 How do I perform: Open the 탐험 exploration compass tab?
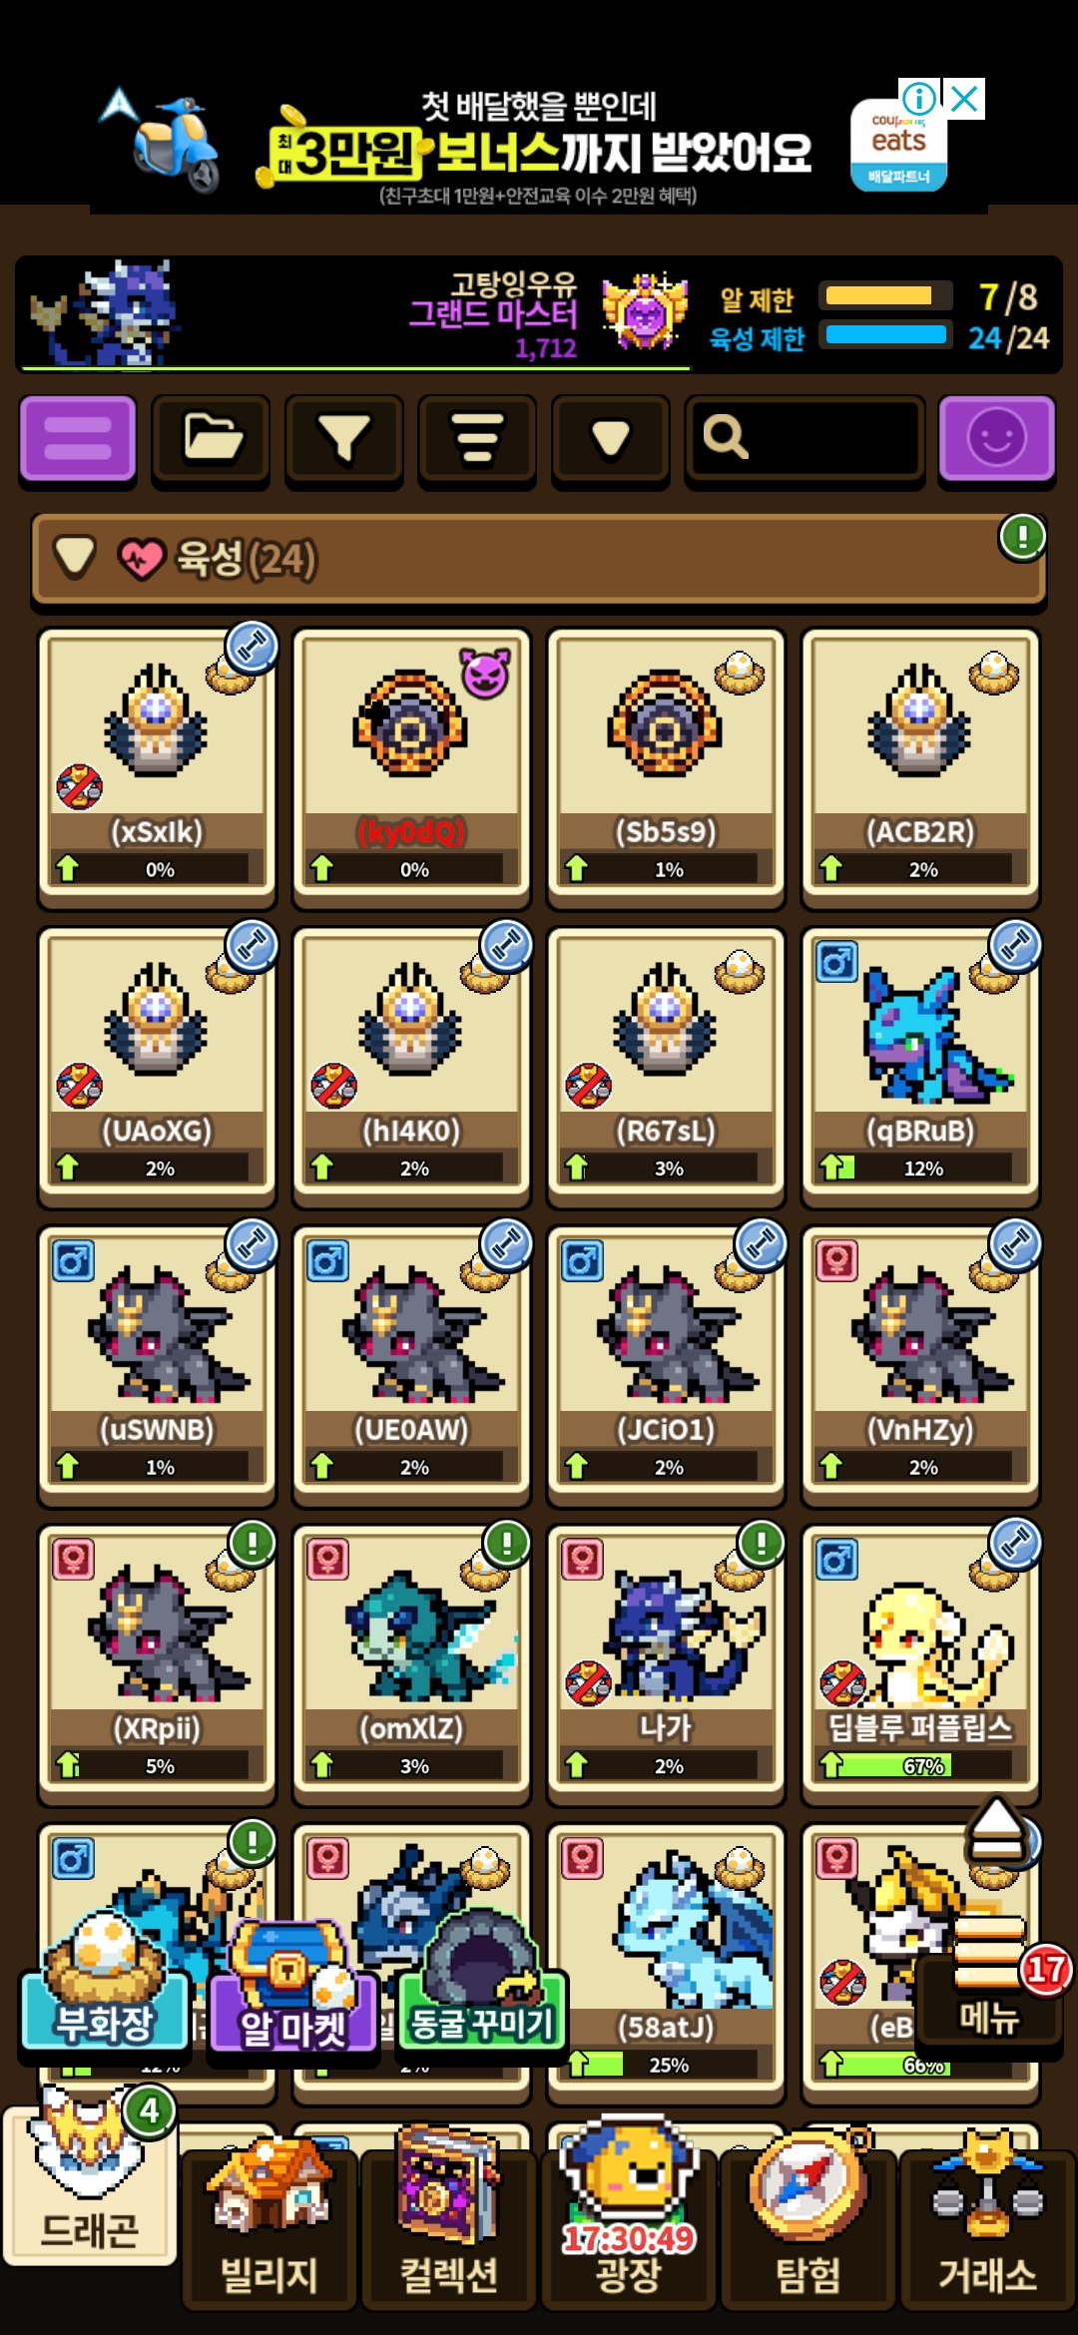point(808,2220)
